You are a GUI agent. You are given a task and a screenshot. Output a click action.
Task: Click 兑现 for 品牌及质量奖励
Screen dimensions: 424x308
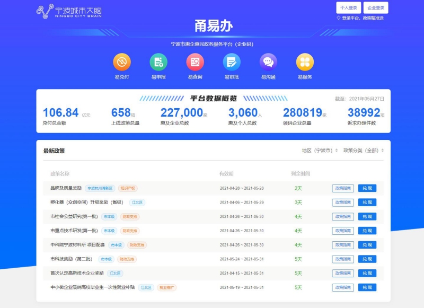click(x=367, y=188)
